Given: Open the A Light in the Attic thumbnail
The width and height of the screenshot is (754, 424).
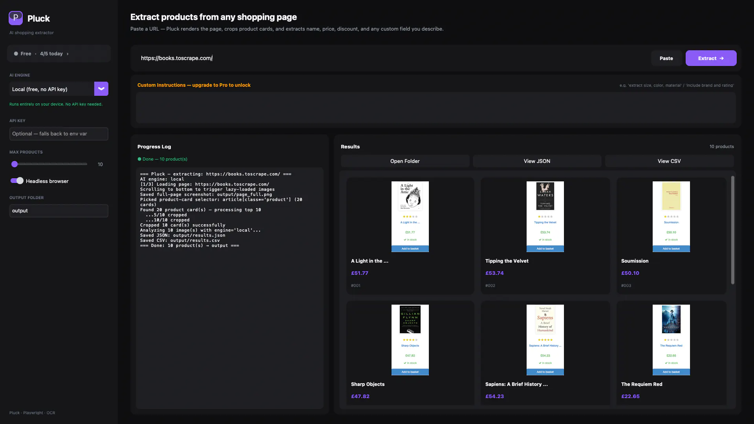Looking at the screenshot, I should [410, 216].
